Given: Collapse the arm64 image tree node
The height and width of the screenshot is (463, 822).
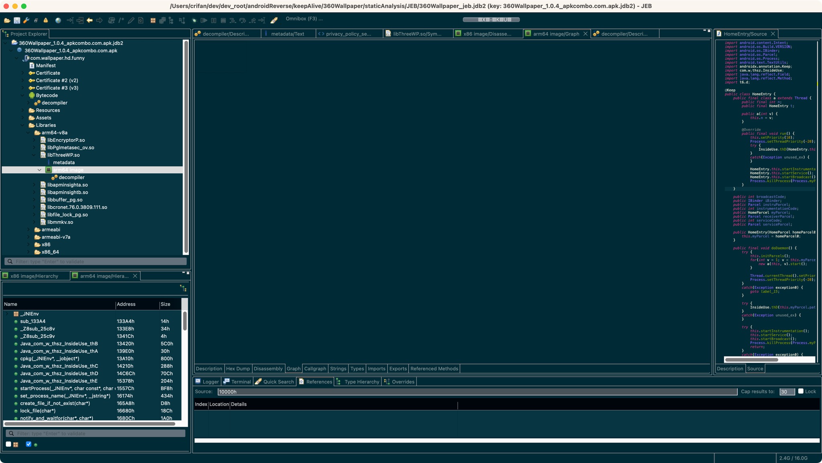Looking at the screenshot, I should point(39,170).
